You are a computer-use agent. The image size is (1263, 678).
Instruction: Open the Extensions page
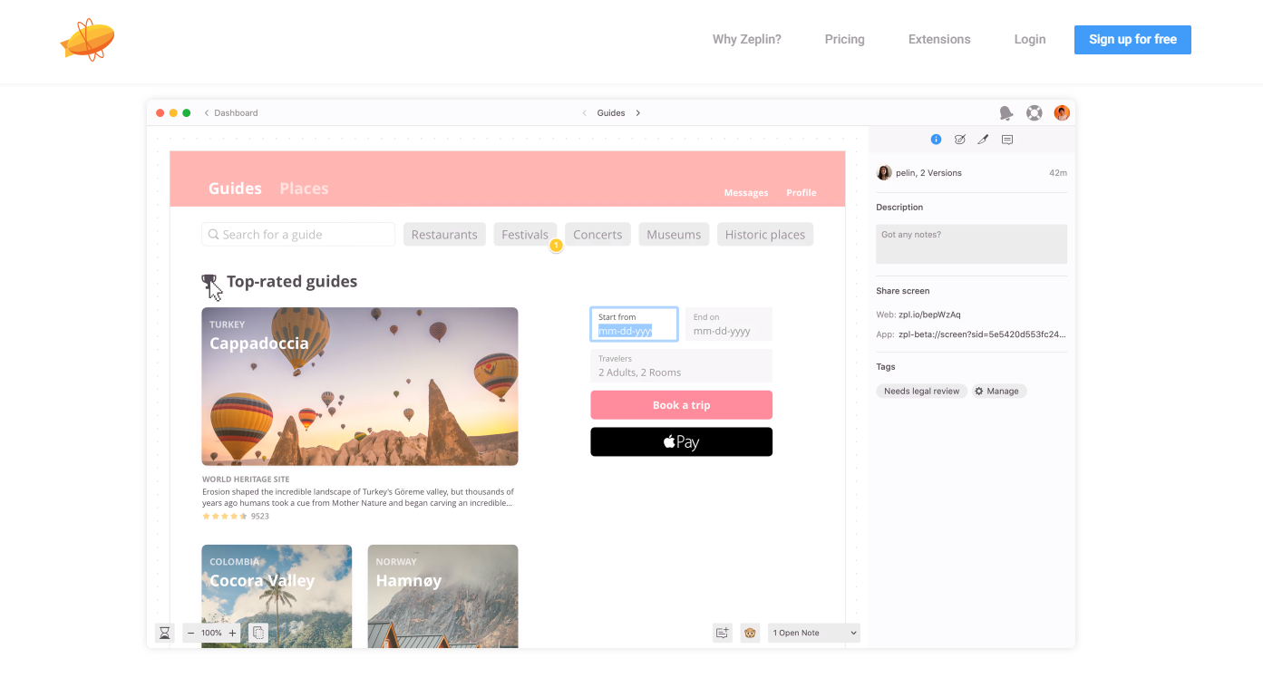tap(939, 39)
